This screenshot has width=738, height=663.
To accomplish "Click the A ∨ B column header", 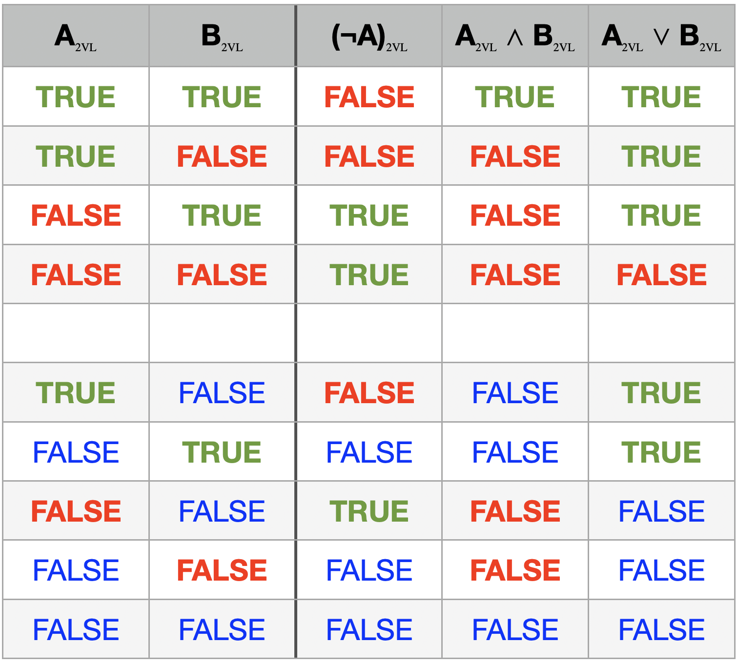I will [x=661, y=37].
